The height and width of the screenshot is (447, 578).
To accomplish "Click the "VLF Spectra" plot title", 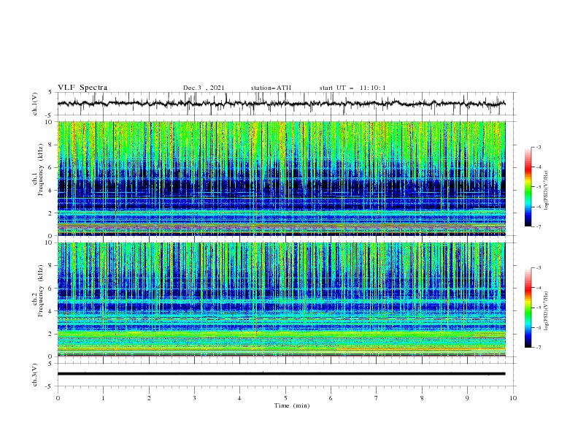I will point(82,88).
